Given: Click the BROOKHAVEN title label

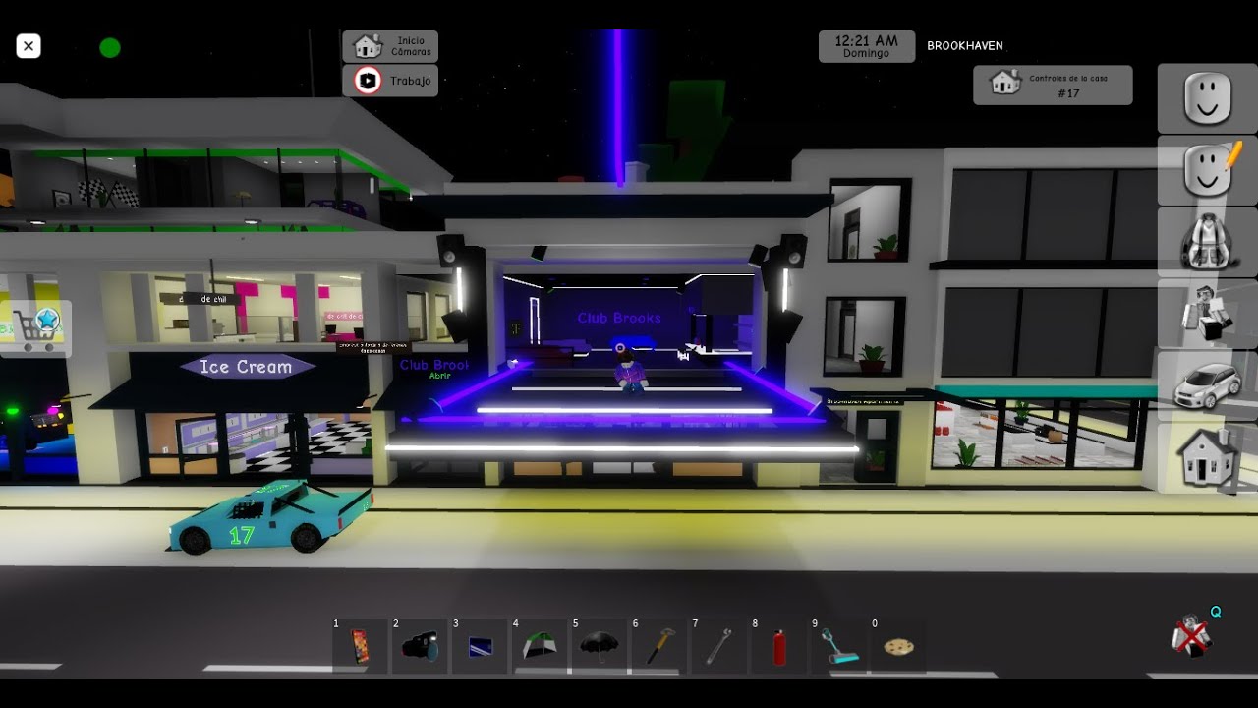Looking at the screenshot, I should pyautogui.click(x=965, y=46).
